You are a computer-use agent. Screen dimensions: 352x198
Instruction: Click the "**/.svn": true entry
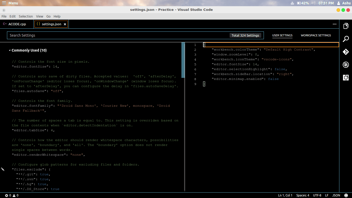[x=33, y=179]
